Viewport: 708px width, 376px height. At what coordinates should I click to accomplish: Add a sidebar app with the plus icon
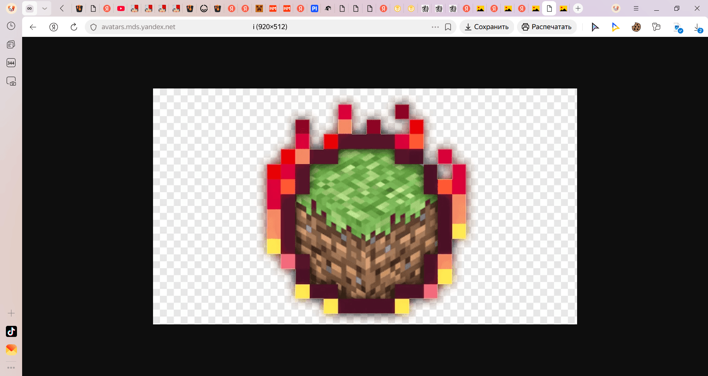pos(11,313)
